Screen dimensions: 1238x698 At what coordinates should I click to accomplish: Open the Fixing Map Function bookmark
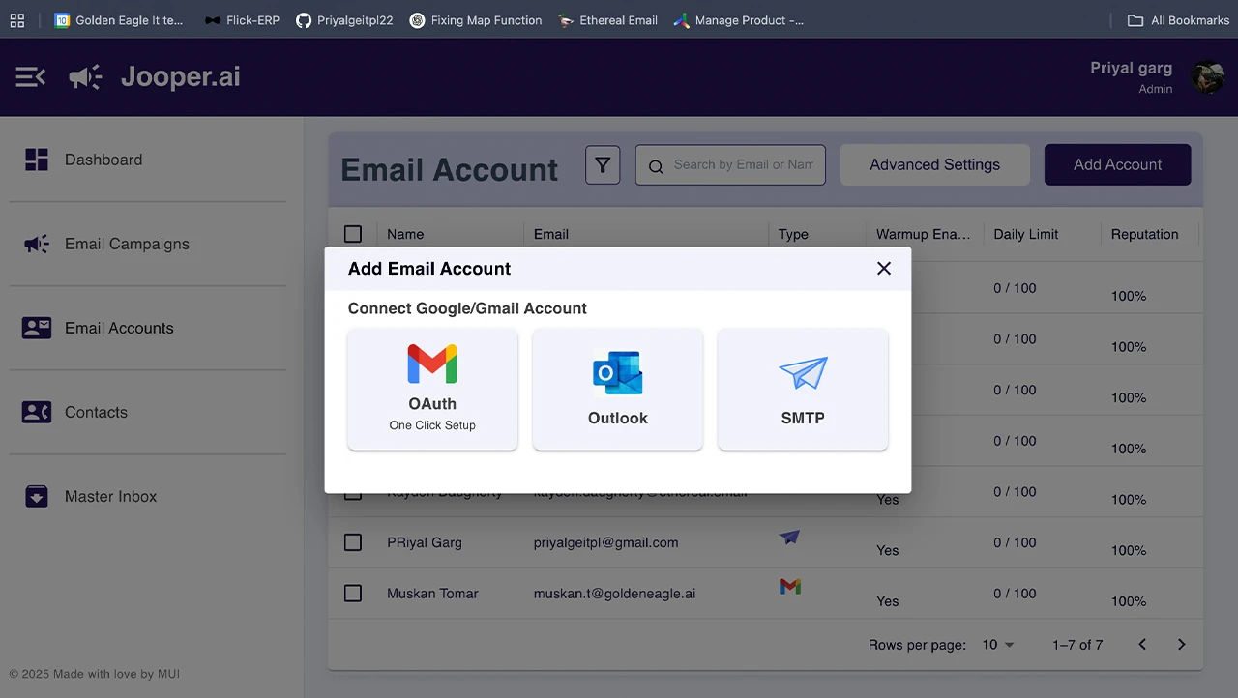click(476, 20)
